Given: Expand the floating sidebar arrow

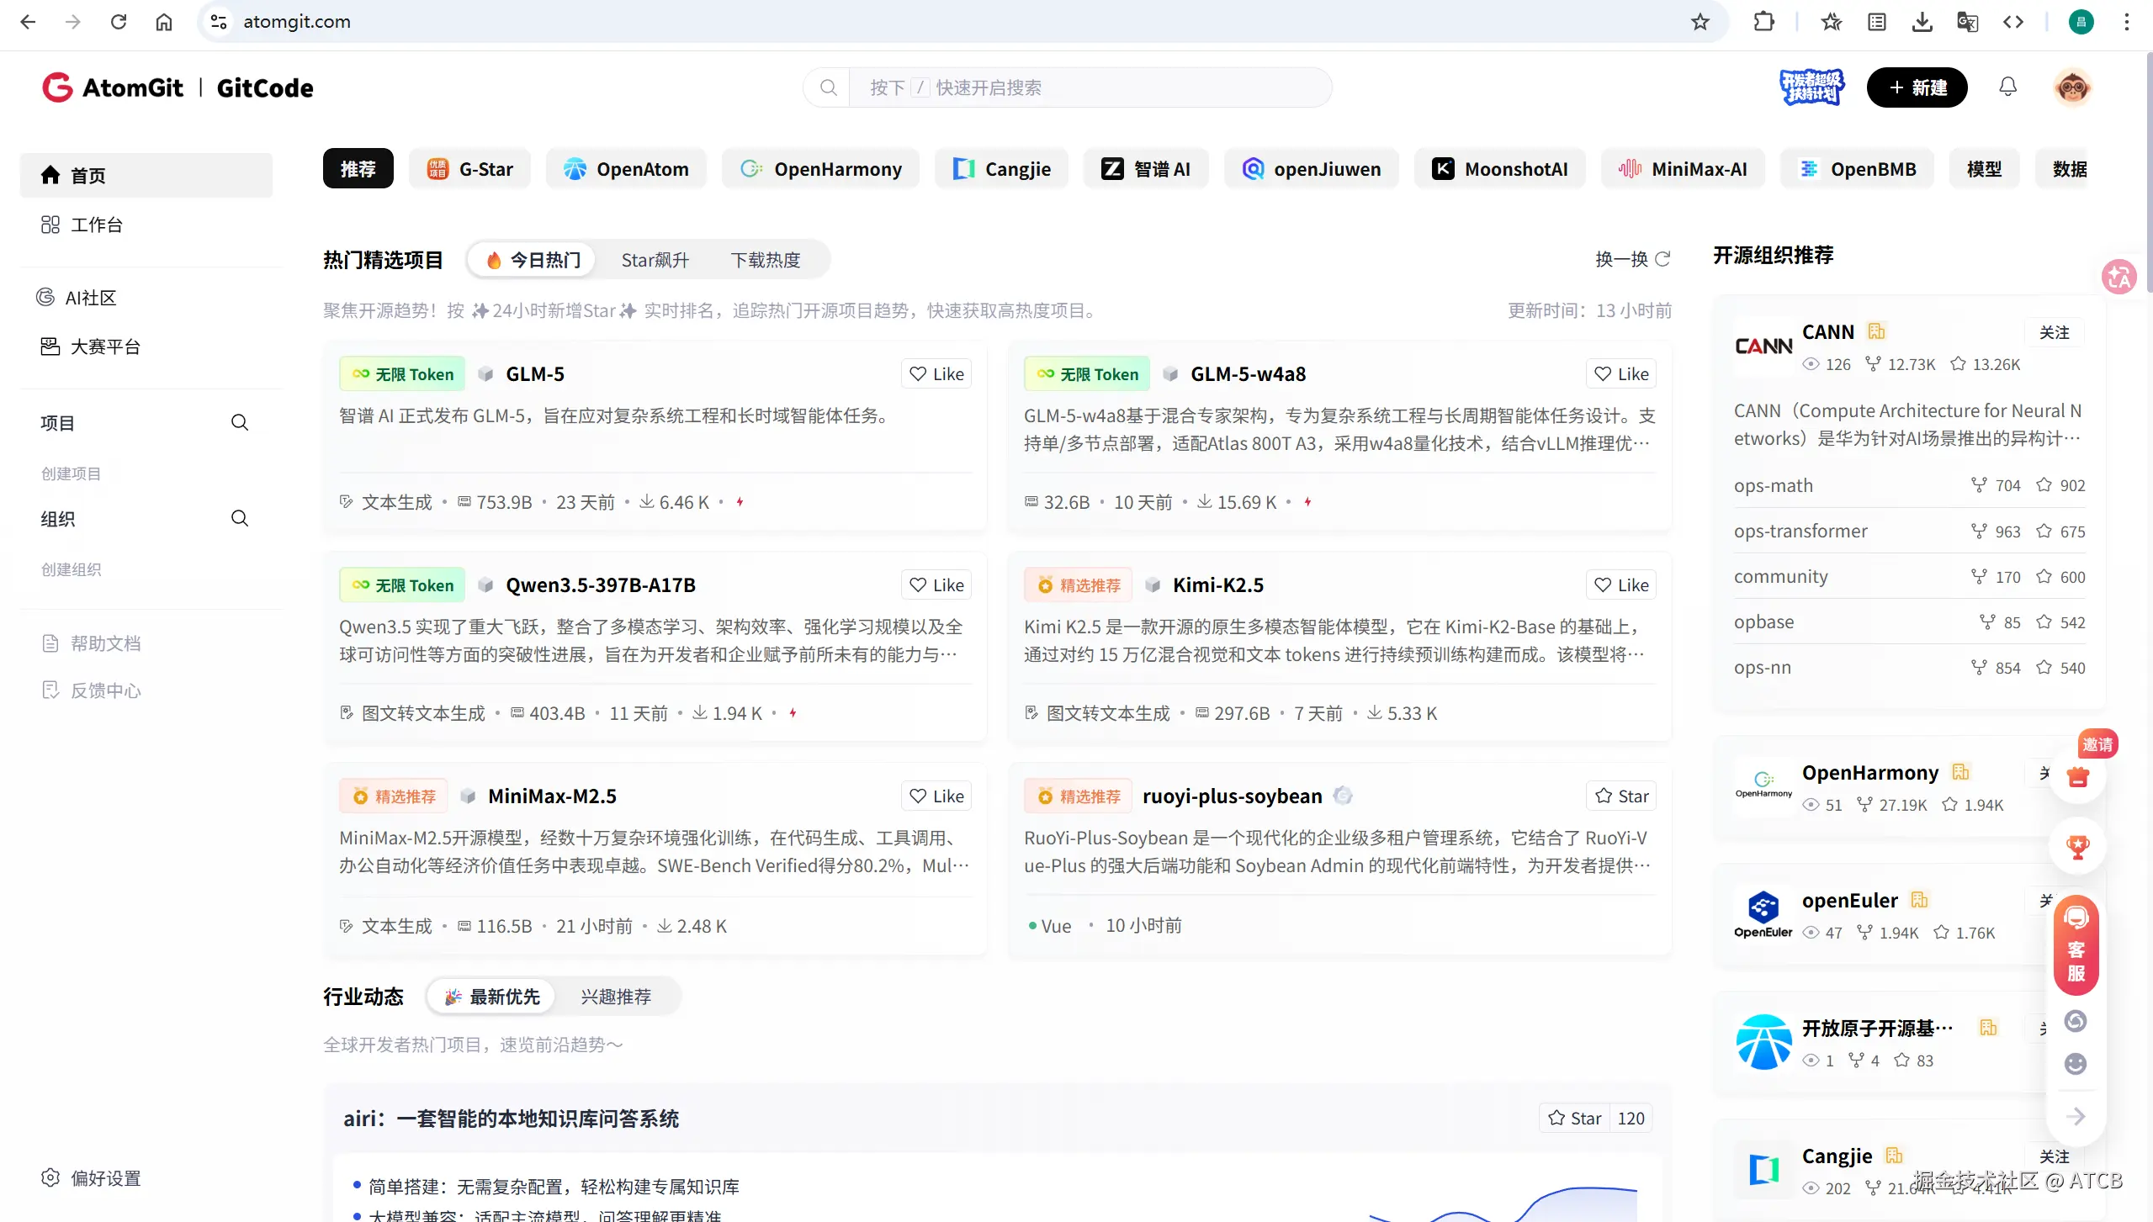Looking at the screenshot, I should [x=2076, y=1116].
